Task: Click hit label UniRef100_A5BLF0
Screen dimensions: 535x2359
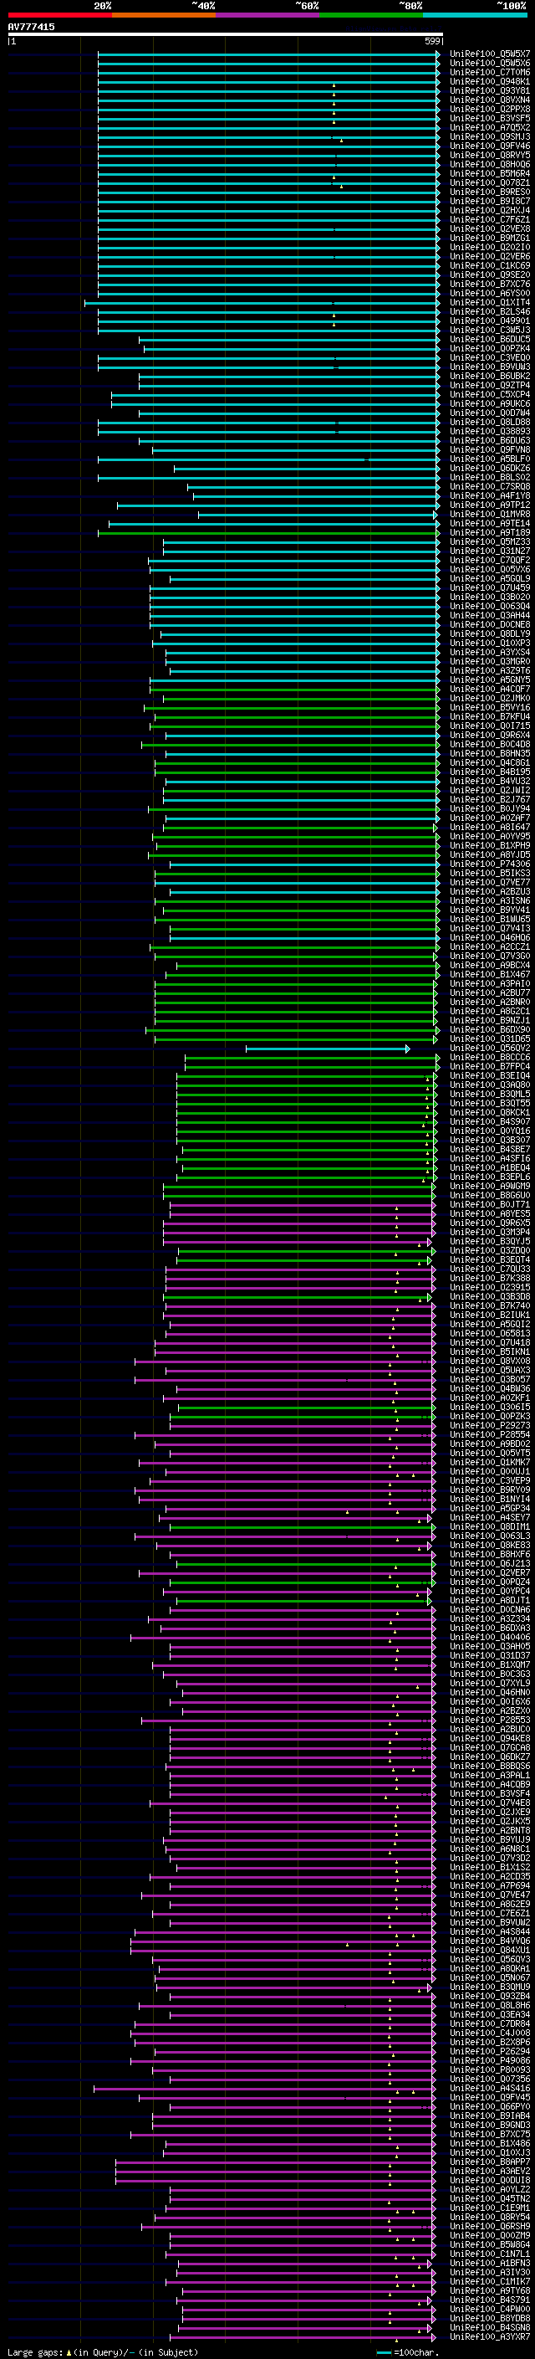Action: click(x=490, y=459)
